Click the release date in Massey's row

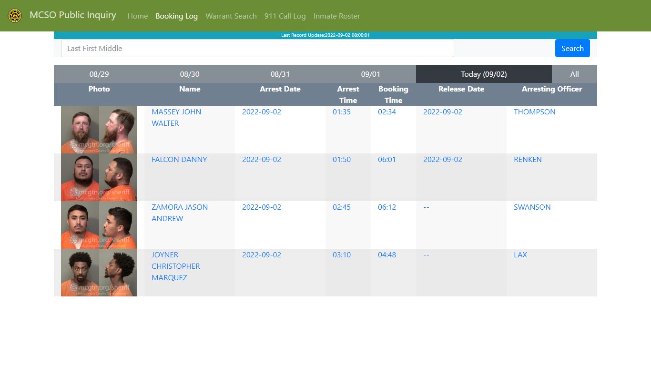[443, 112]
